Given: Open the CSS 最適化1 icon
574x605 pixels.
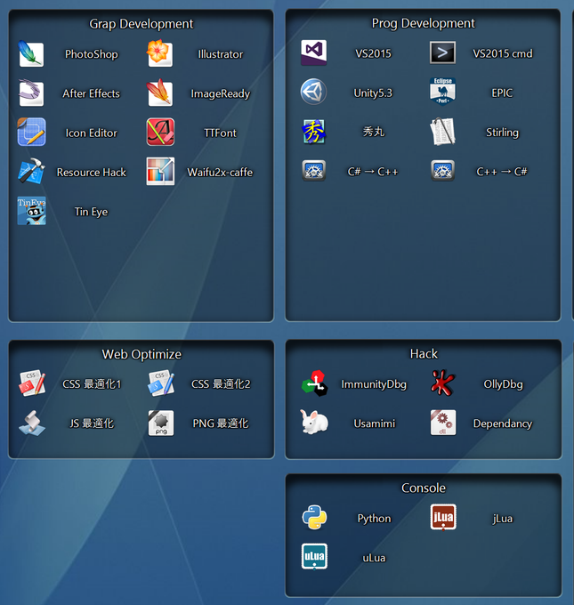Looking at the screenshot, I should (32, 383).
